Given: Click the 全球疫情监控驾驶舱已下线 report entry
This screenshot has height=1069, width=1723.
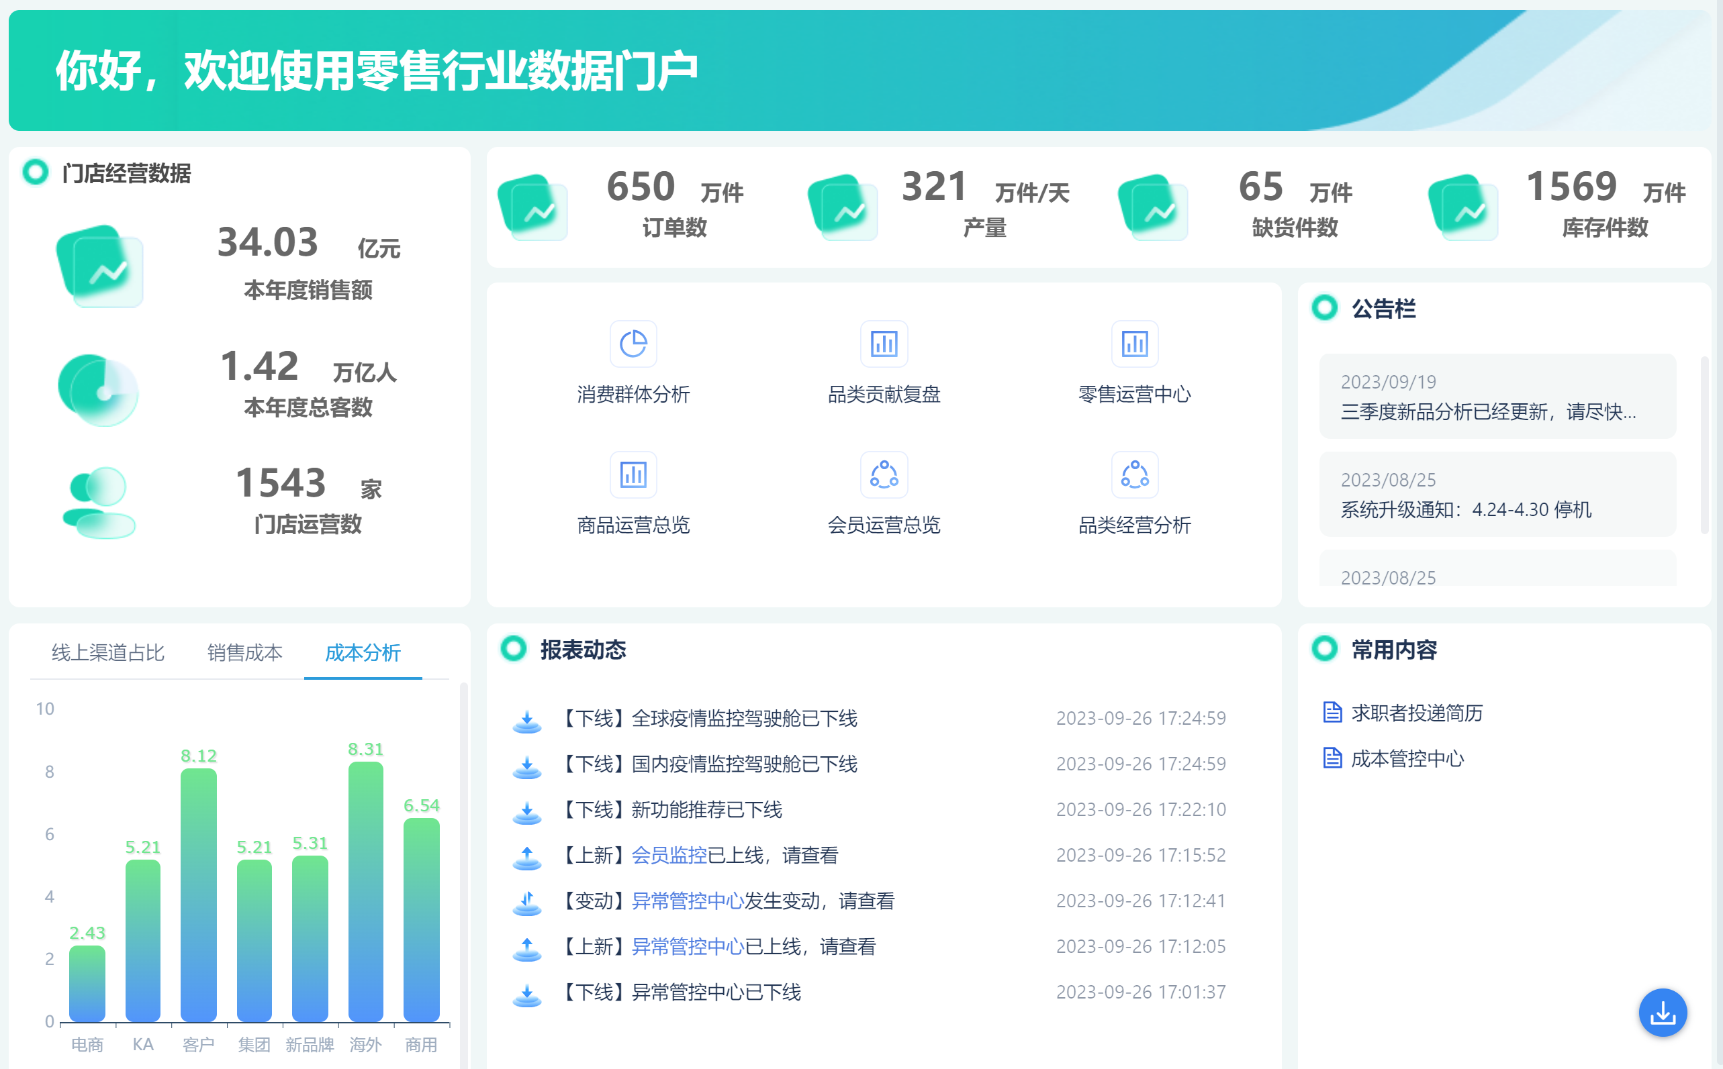Looking at the screenshot, I should (x=743, y=718).
